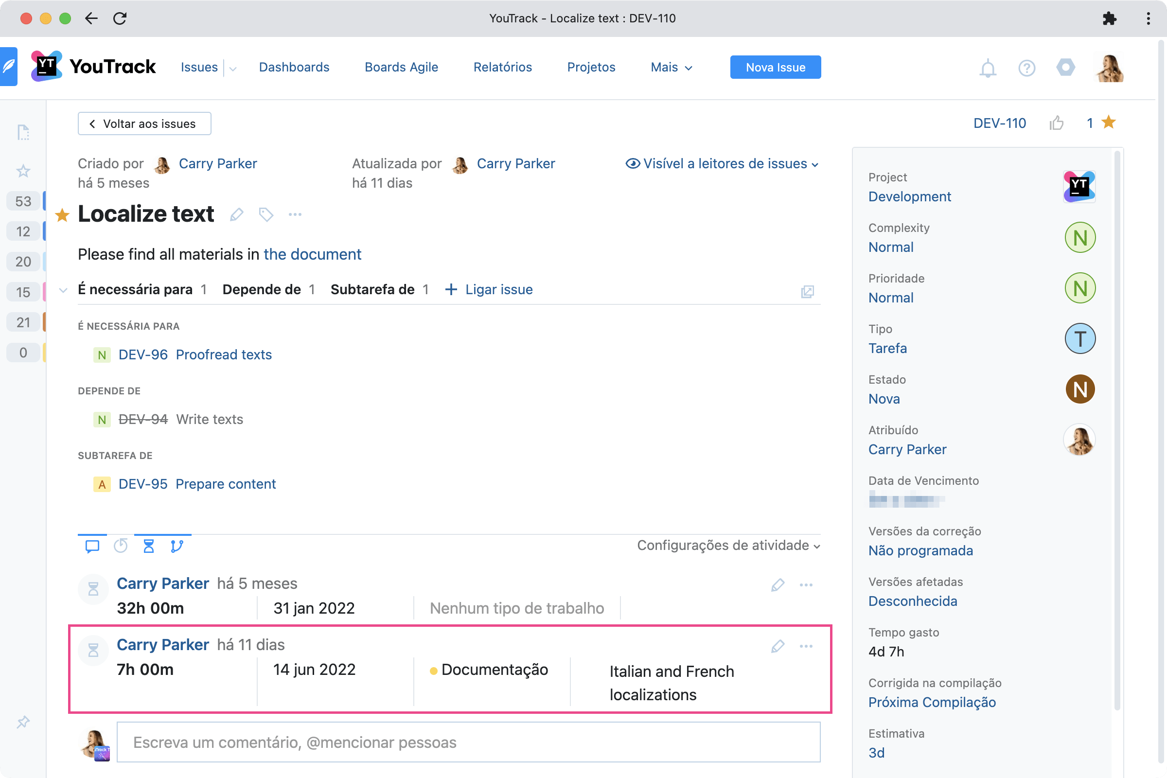
Task: Open the notifications bell icon
Action: (988, 68)
